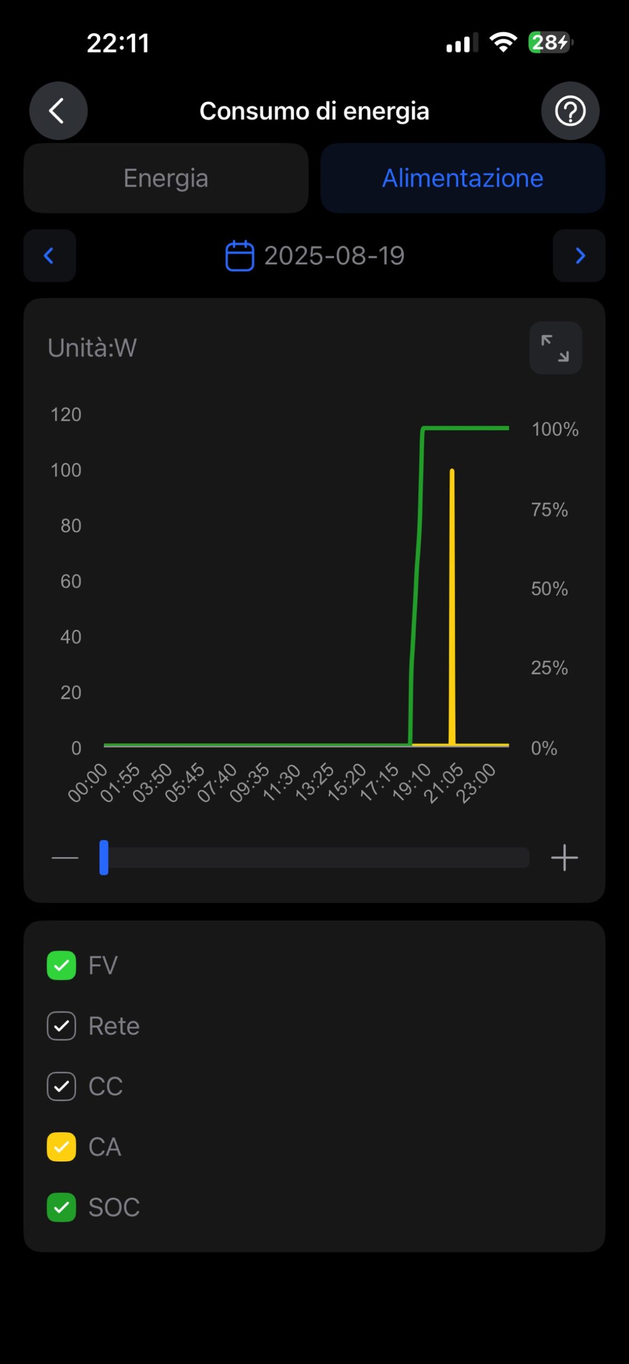629x1364 pixels.
Task: Hide the SOC series checkbox
Action: pyautogui.click(x=61, y=1207)
